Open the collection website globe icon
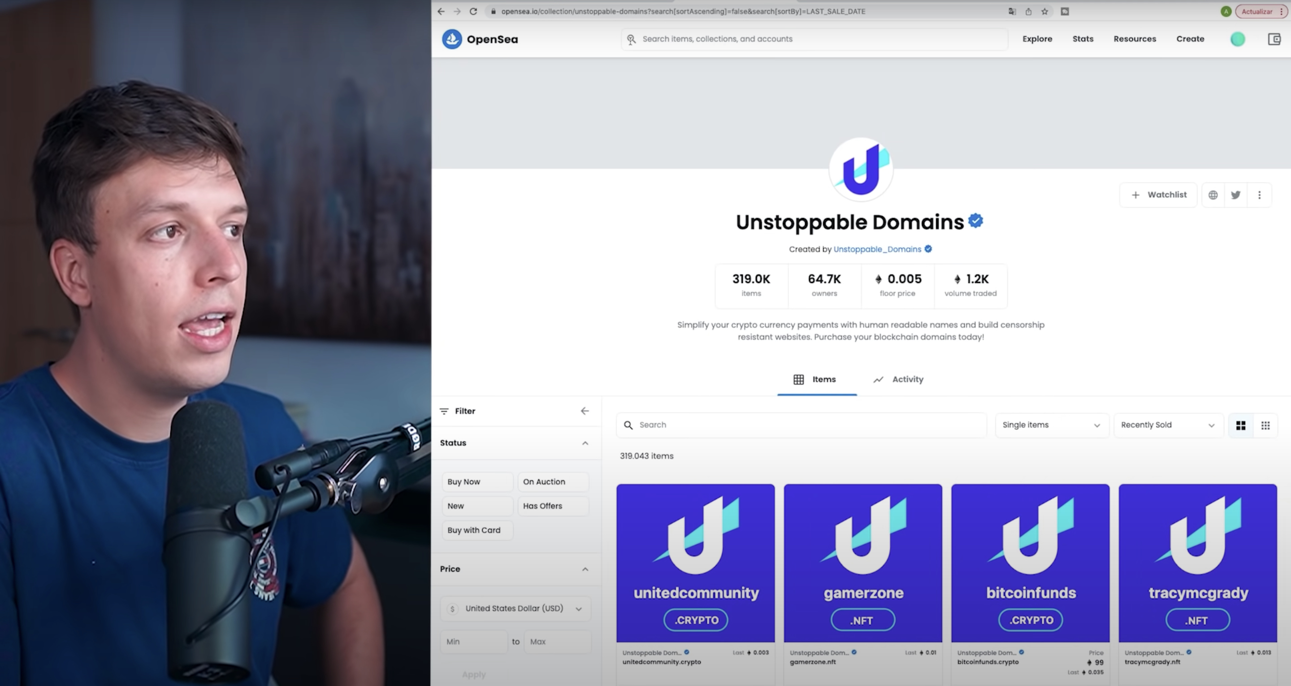This screenshot has width=1291, height=686. (x=1213, y=195)
